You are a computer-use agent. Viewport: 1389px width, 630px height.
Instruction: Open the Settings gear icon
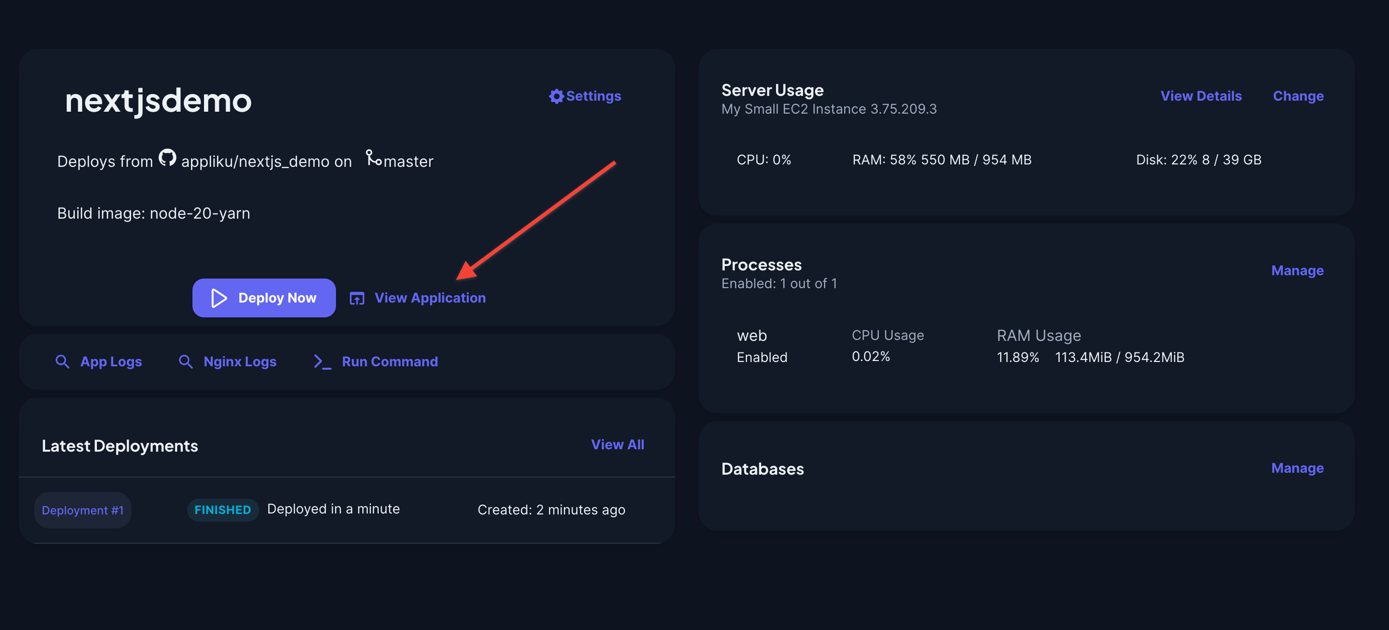point(556,96)
